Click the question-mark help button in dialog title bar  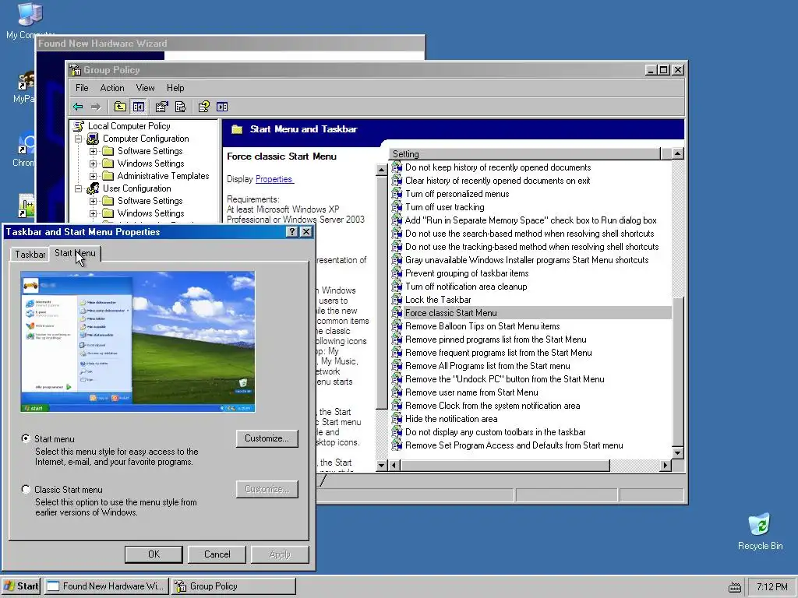pos(291,232)
